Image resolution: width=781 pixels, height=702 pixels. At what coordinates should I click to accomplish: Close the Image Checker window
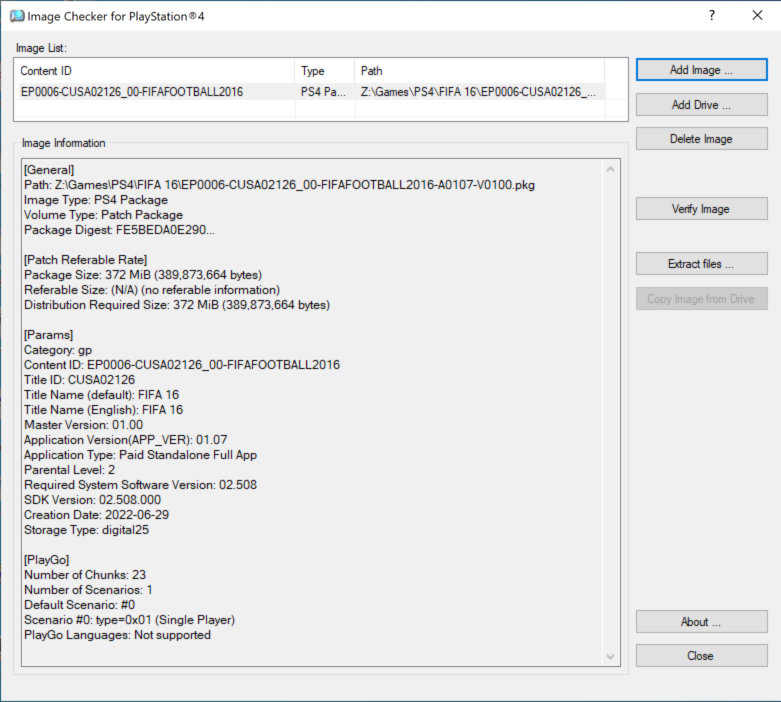[757, 15]
